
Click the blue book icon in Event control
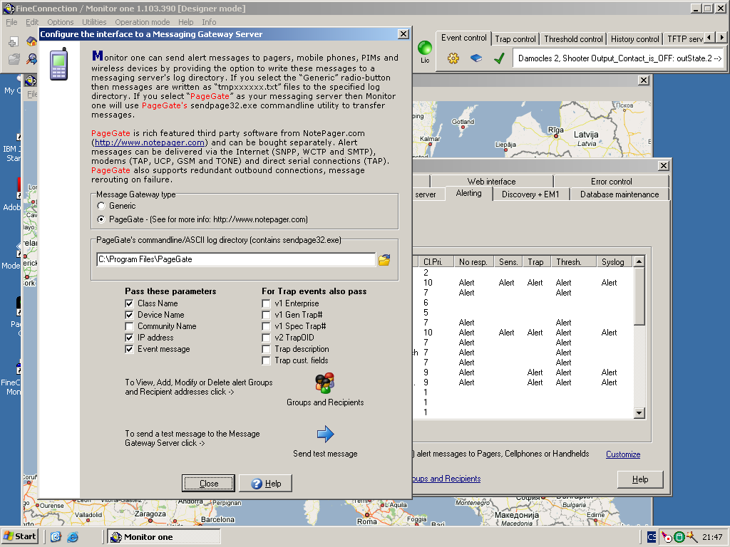475,58
